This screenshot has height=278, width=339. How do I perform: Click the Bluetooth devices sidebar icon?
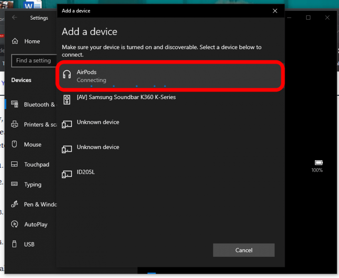pos(15,104)
